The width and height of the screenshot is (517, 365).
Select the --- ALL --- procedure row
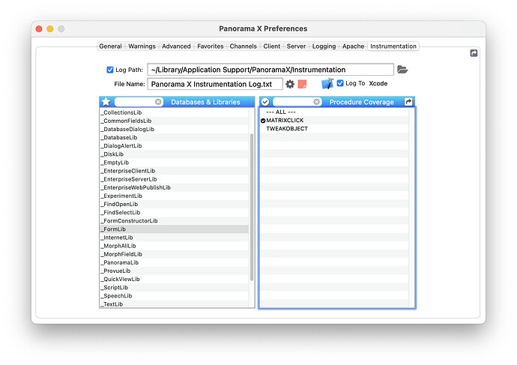[x=334, y=112]
